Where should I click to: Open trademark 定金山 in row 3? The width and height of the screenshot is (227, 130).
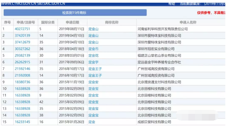(x=93, y=42)
